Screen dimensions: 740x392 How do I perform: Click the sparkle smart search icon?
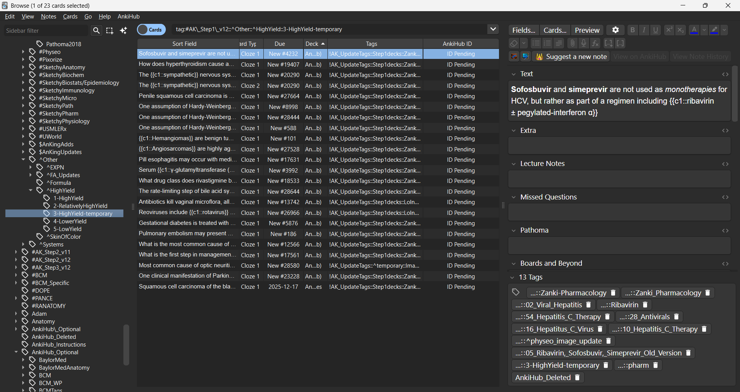pos(123,30)
